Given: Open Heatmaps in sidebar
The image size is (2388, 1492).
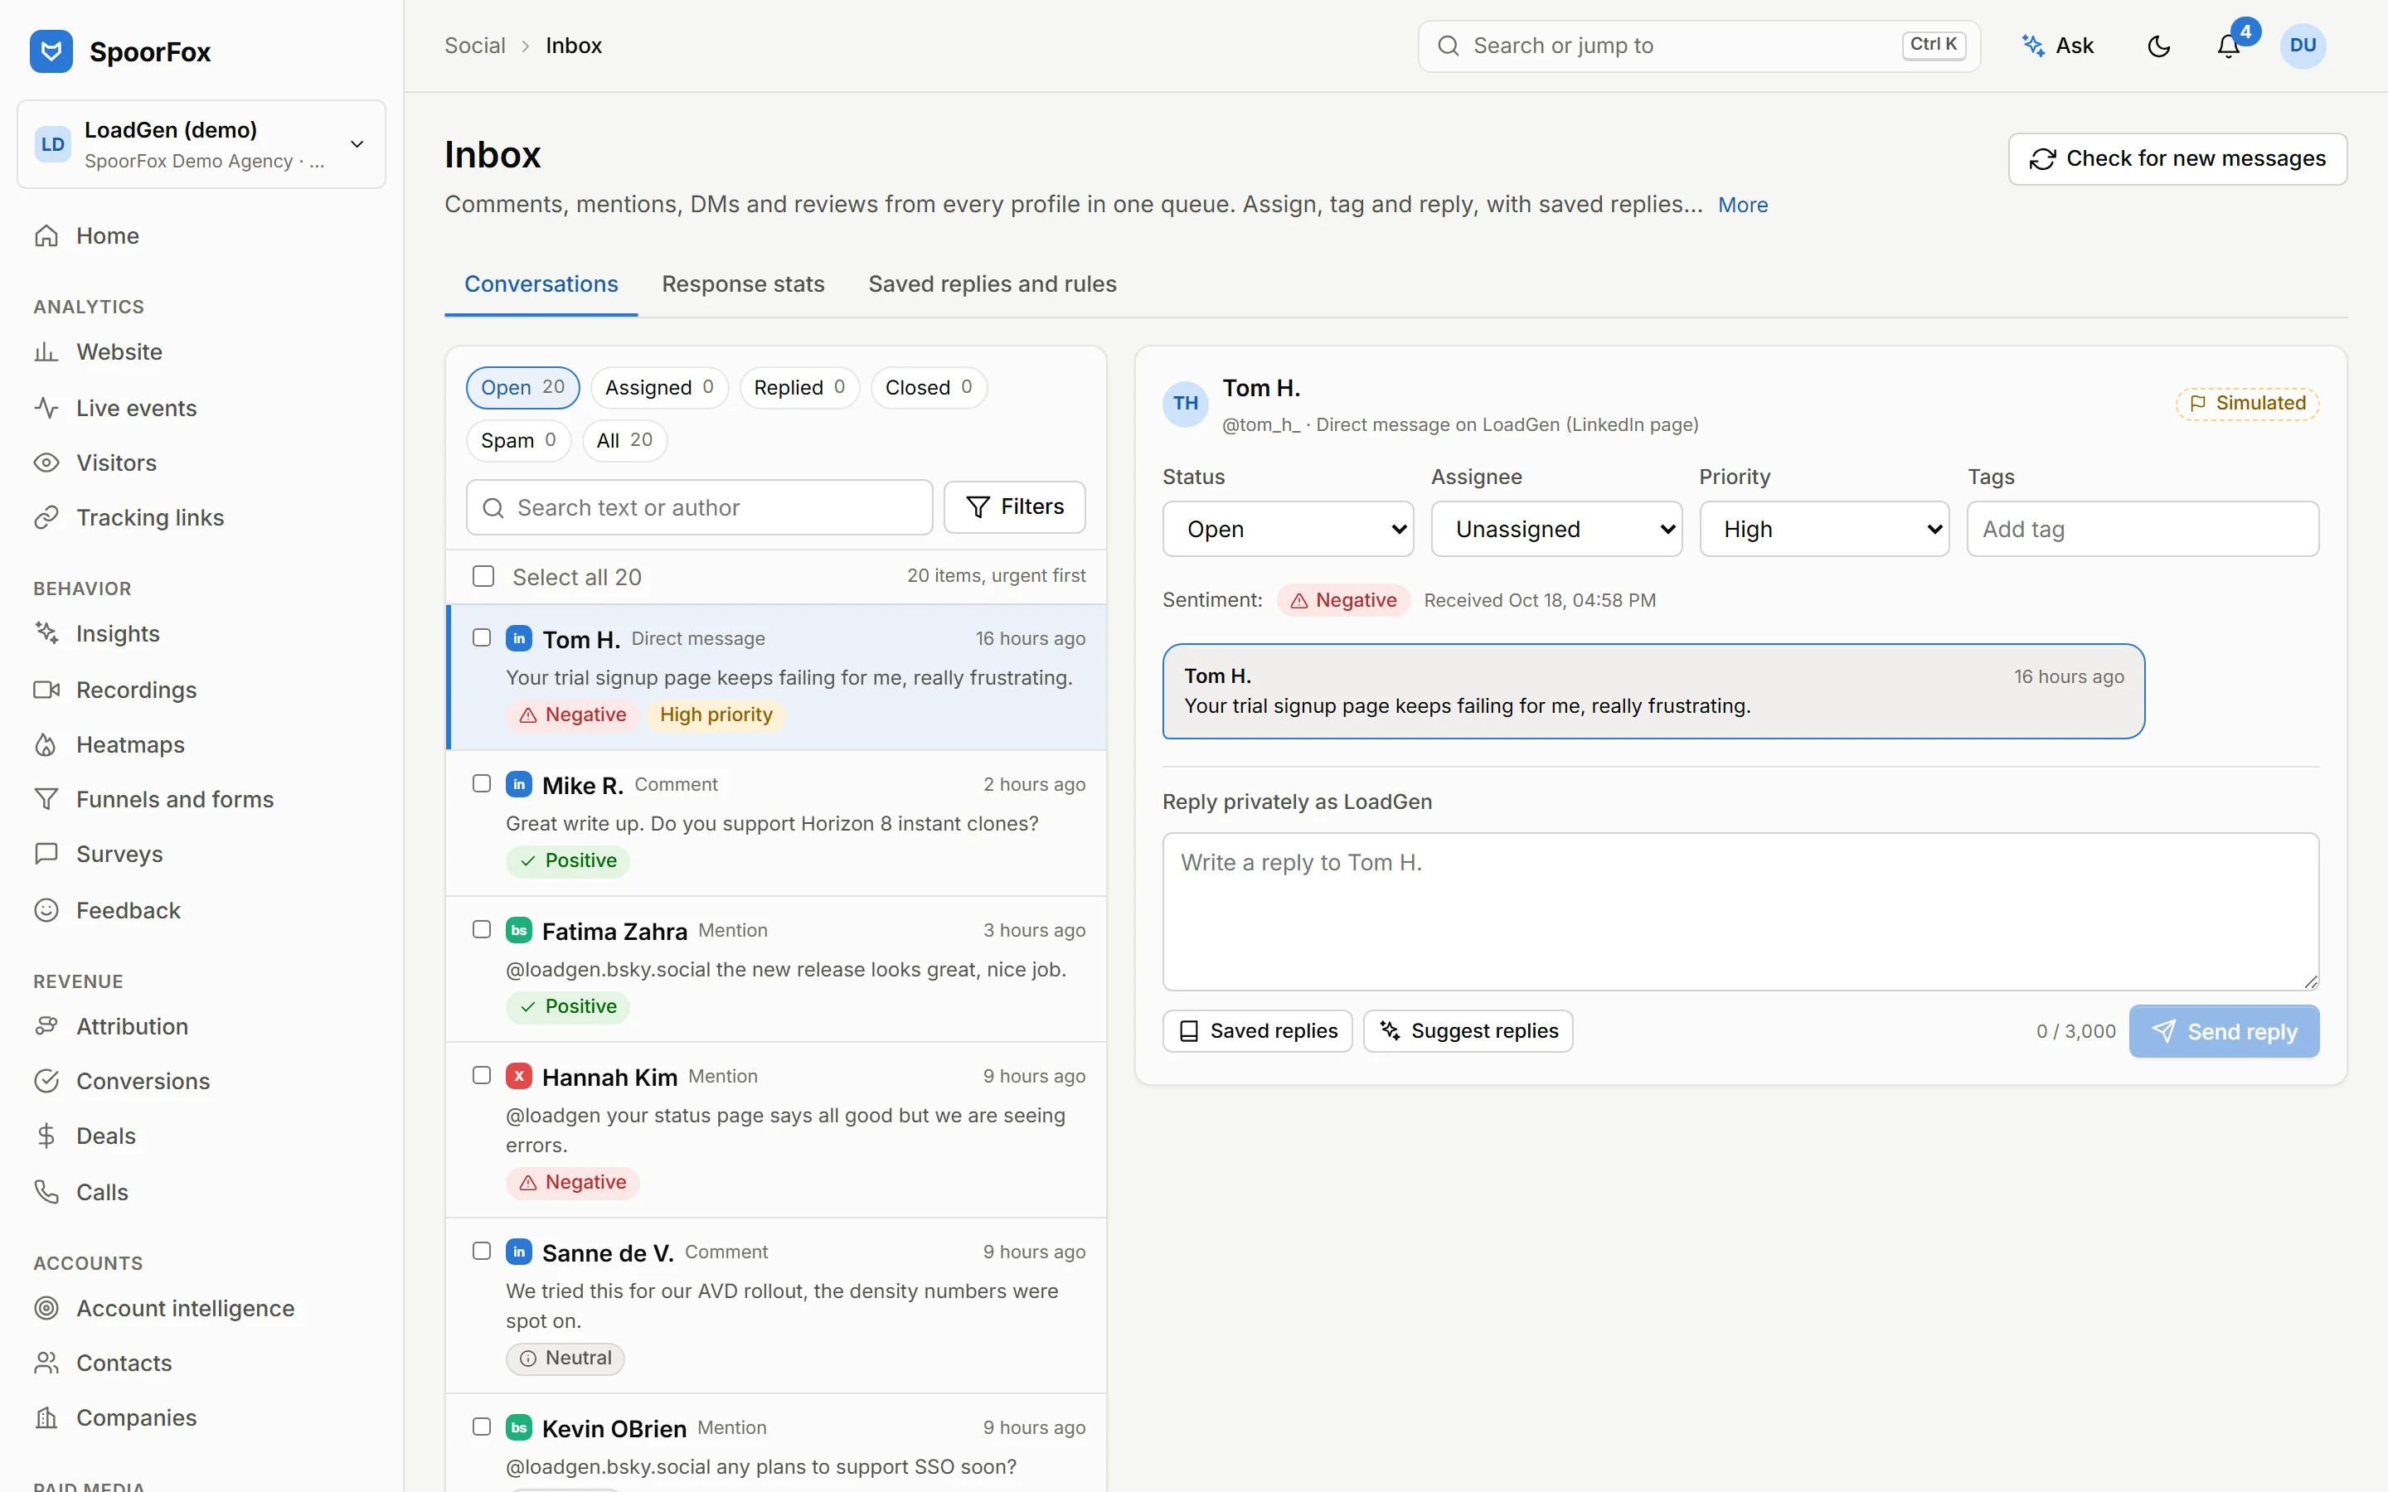Looking at the screenshot, I should [201, 745].
